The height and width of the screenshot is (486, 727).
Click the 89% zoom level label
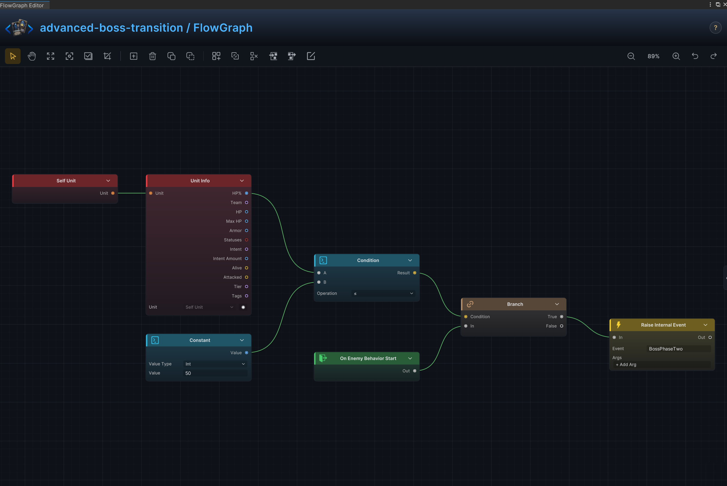click(653, 56)
